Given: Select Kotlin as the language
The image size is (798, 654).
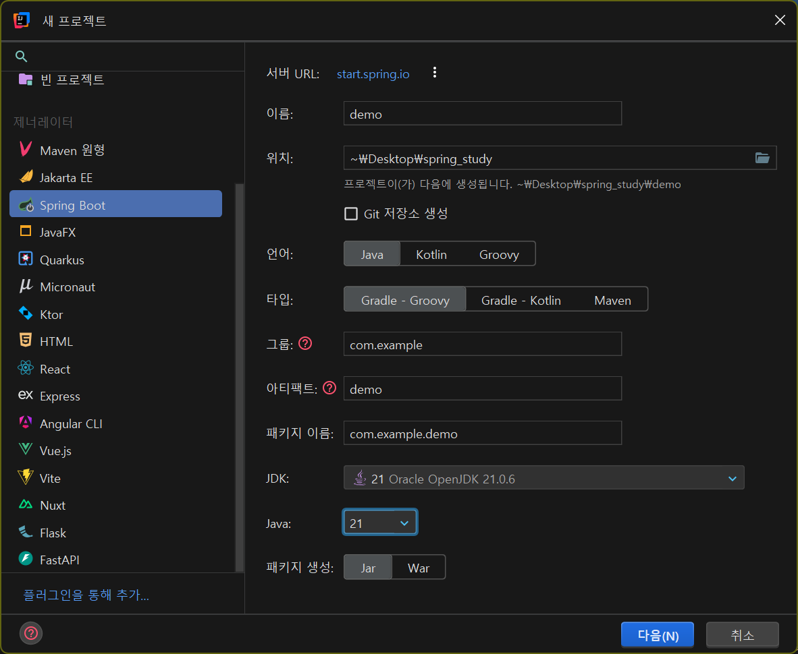Looking at the screenshot, I should pos(431,254).
